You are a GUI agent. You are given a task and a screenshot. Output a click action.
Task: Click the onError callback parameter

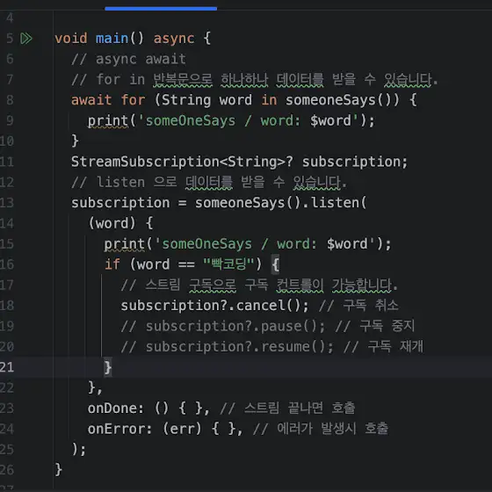click(119, 429)
